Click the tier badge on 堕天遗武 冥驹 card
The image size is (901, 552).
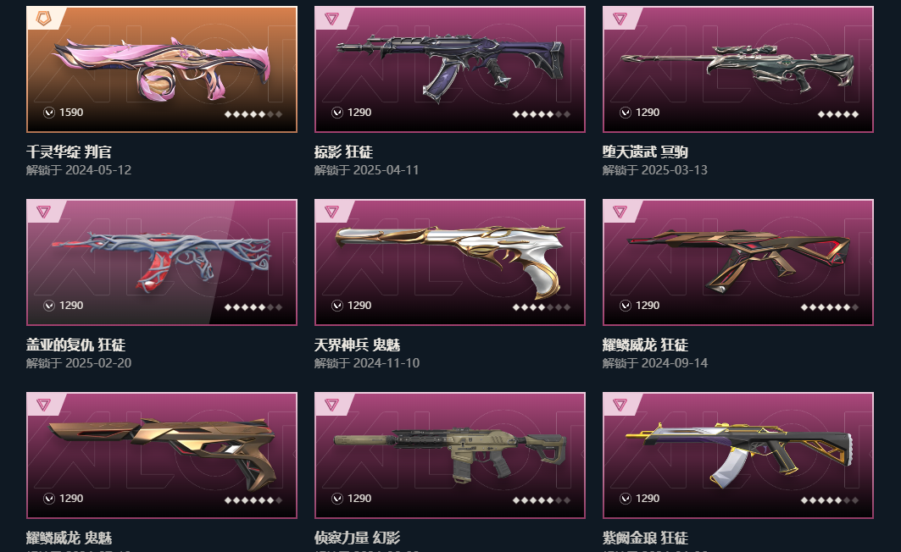coord(620,19)
